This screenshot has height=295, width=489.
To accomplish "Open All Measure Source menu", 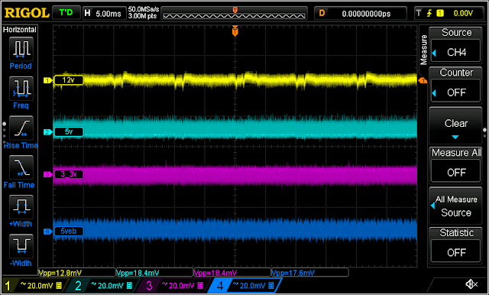I will pyautogui.click(x=455, y=206).
